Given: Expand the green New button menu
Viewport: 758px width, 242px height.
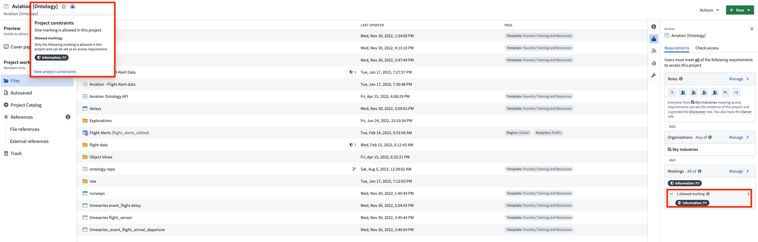Looking at the screenshot, I should (x=740, y=10).
